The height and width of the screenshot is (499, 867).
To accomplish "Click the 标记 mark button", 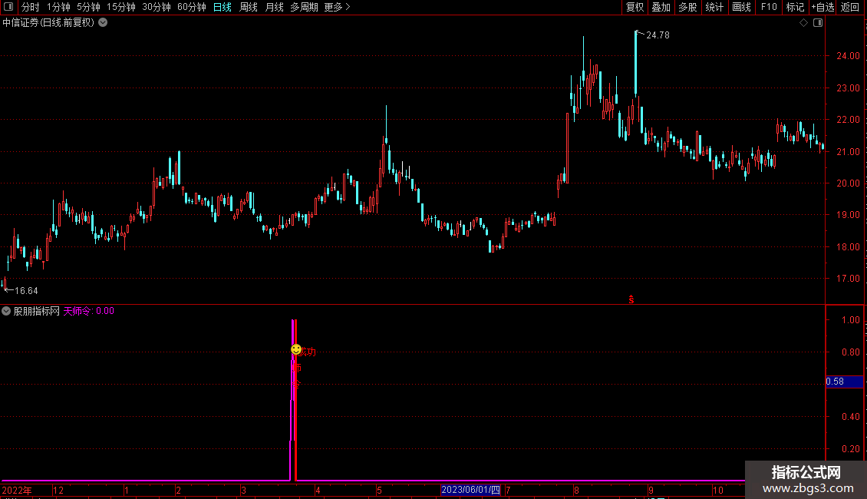I will pyautogui.click(x=795, y=7).
